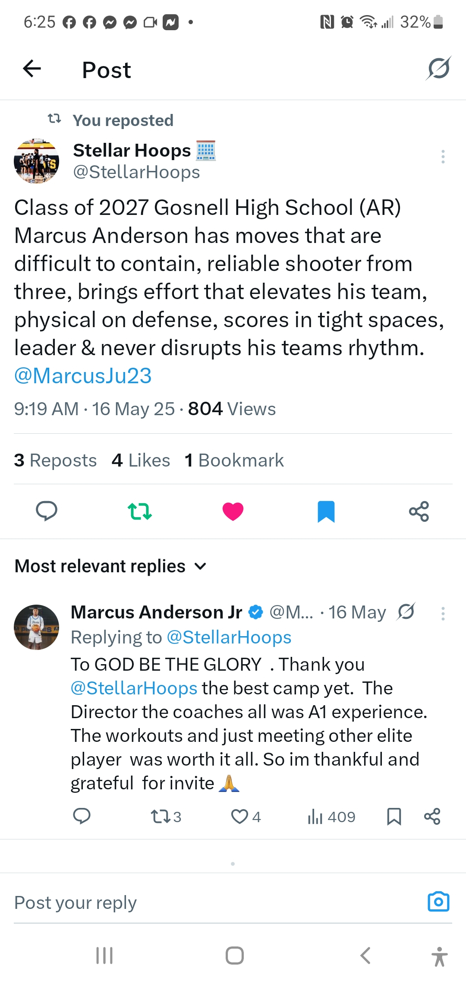Open @StellarHoops link in Replying to line
Image resolution: width=466 pixels, height=984 pixels.
click(229, 637)
